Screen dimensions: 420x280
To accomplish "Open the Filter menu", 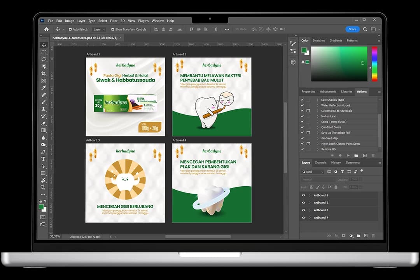I will coord(114,21).
